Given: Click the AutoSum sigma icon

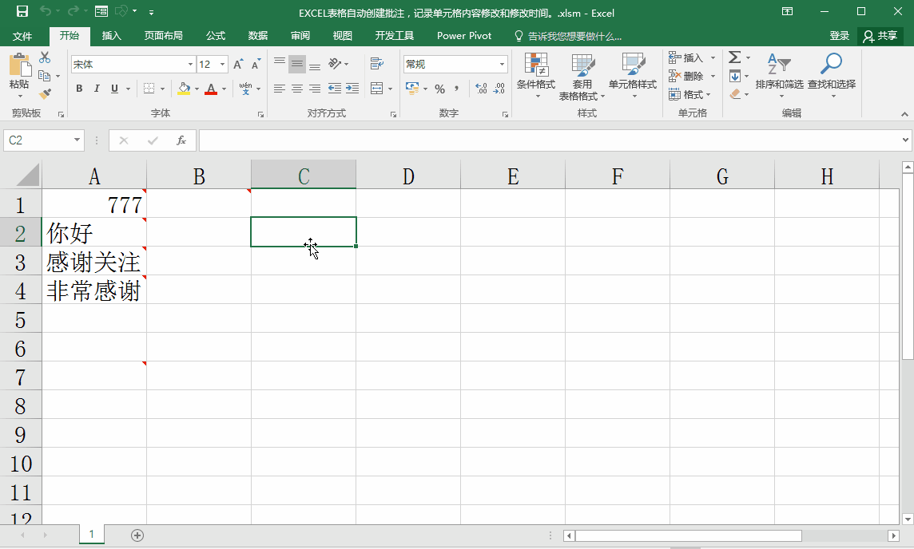Looking at the screenshot, I should pyautogui.click(x=734, y=57).
